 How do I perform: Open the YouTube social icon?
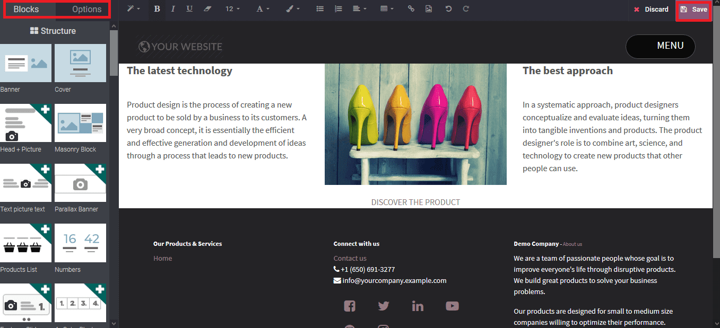point(452,306)
